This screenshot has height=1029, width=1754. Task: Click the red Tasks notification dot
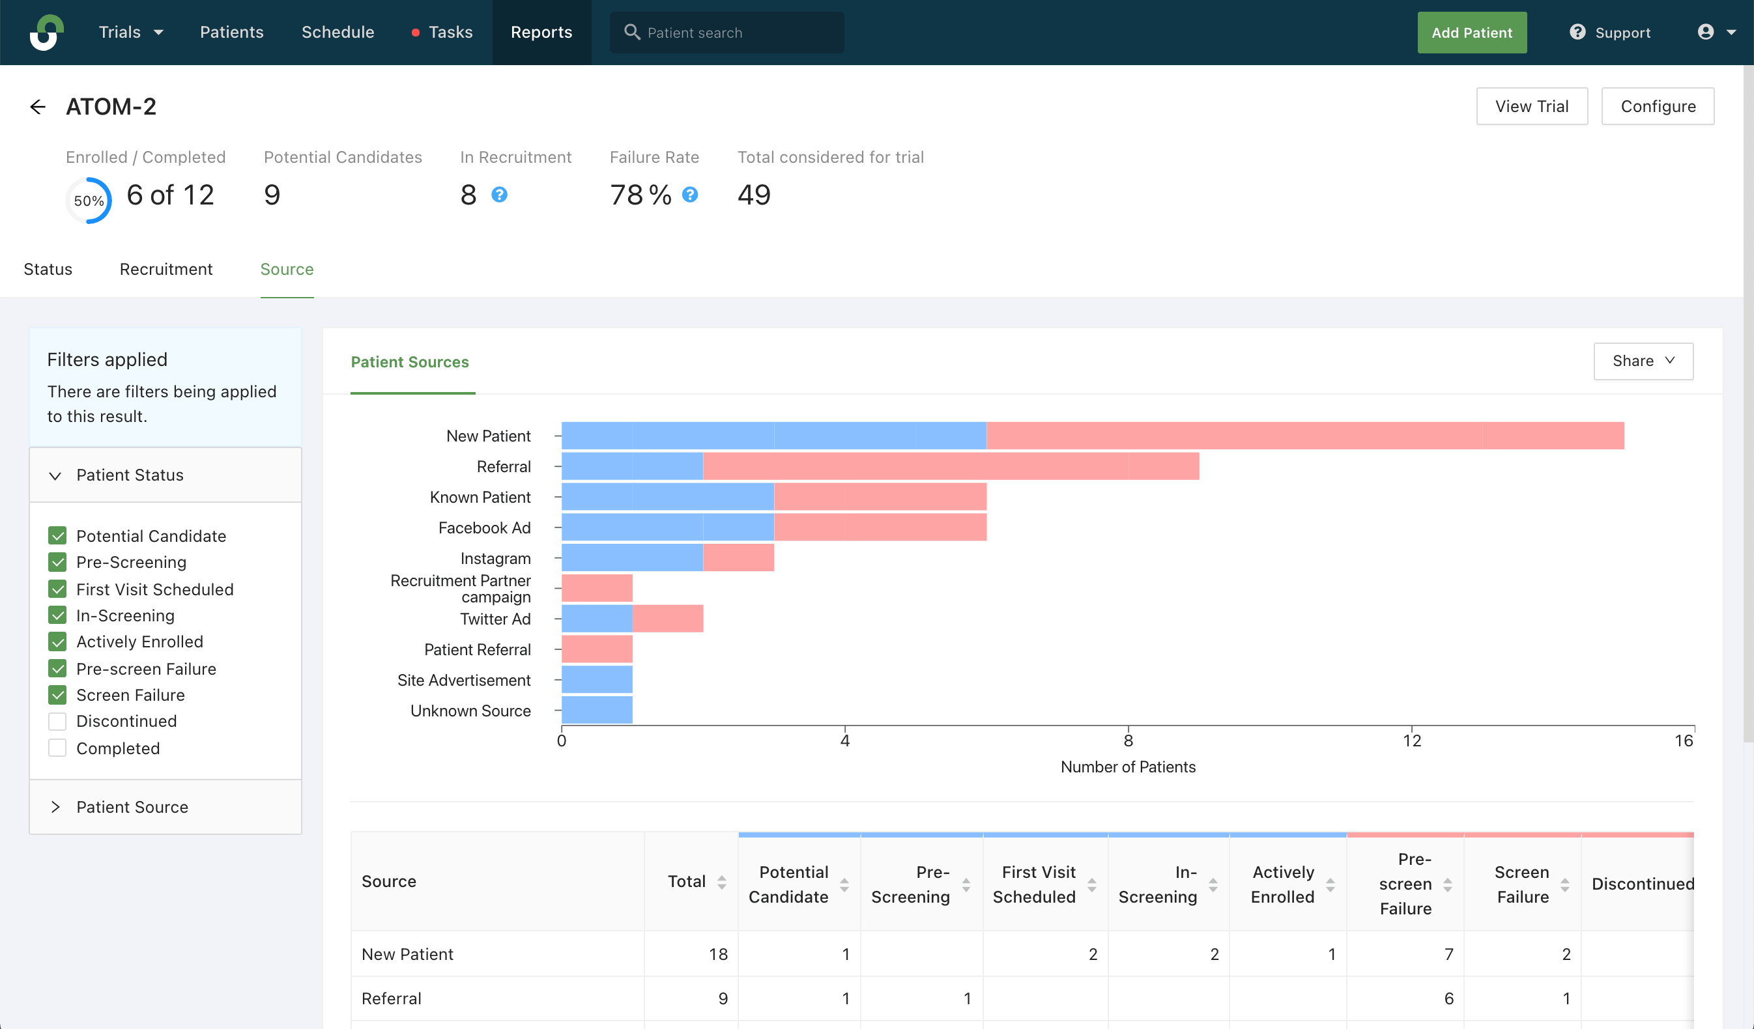[x=416, y=33]
